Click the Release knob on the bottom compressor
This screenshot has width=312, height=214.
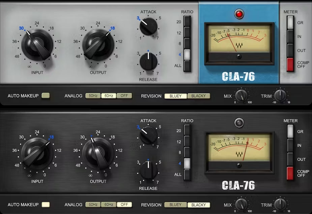149,169
